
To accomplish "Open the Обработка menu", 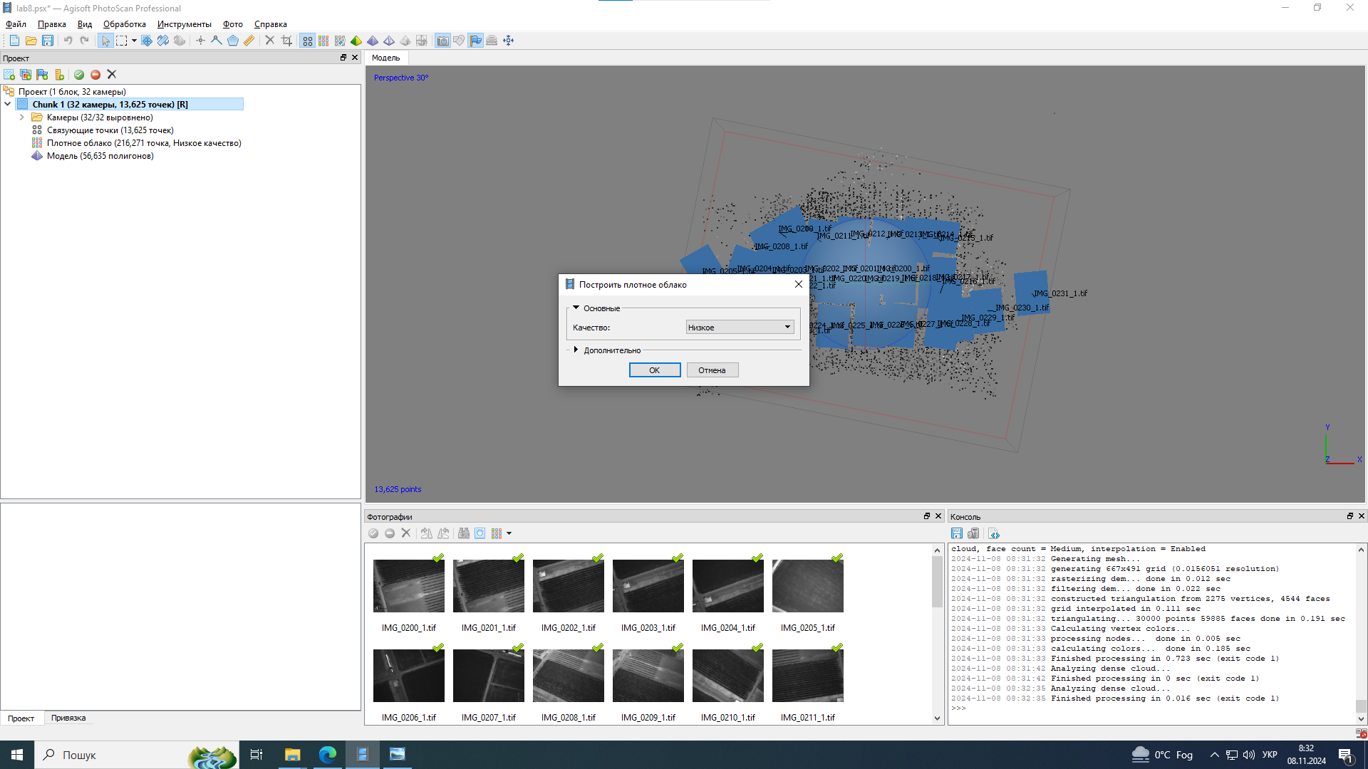I will [124, 24].
